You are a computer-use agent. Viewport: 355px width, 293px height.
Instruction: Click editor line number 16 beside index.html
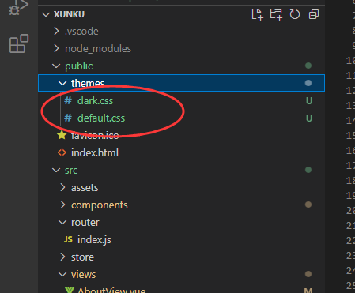[x=350, y=151]
